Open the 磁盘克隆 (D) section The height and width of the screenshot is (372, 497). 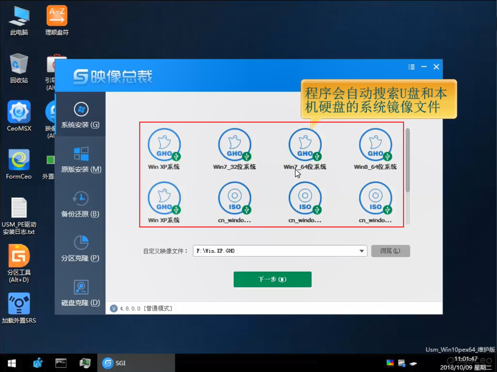[80, 293]
